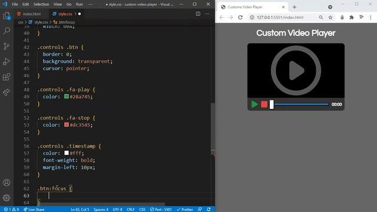Open color picker for #dc3545 swatch
Screen dimensions: 377x212
[x=67, y=125]
